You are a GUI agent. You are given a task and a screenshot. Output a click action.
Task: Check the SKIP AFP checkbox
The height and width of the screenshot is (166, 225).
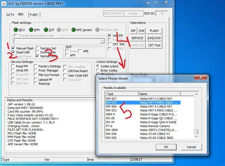67,55
